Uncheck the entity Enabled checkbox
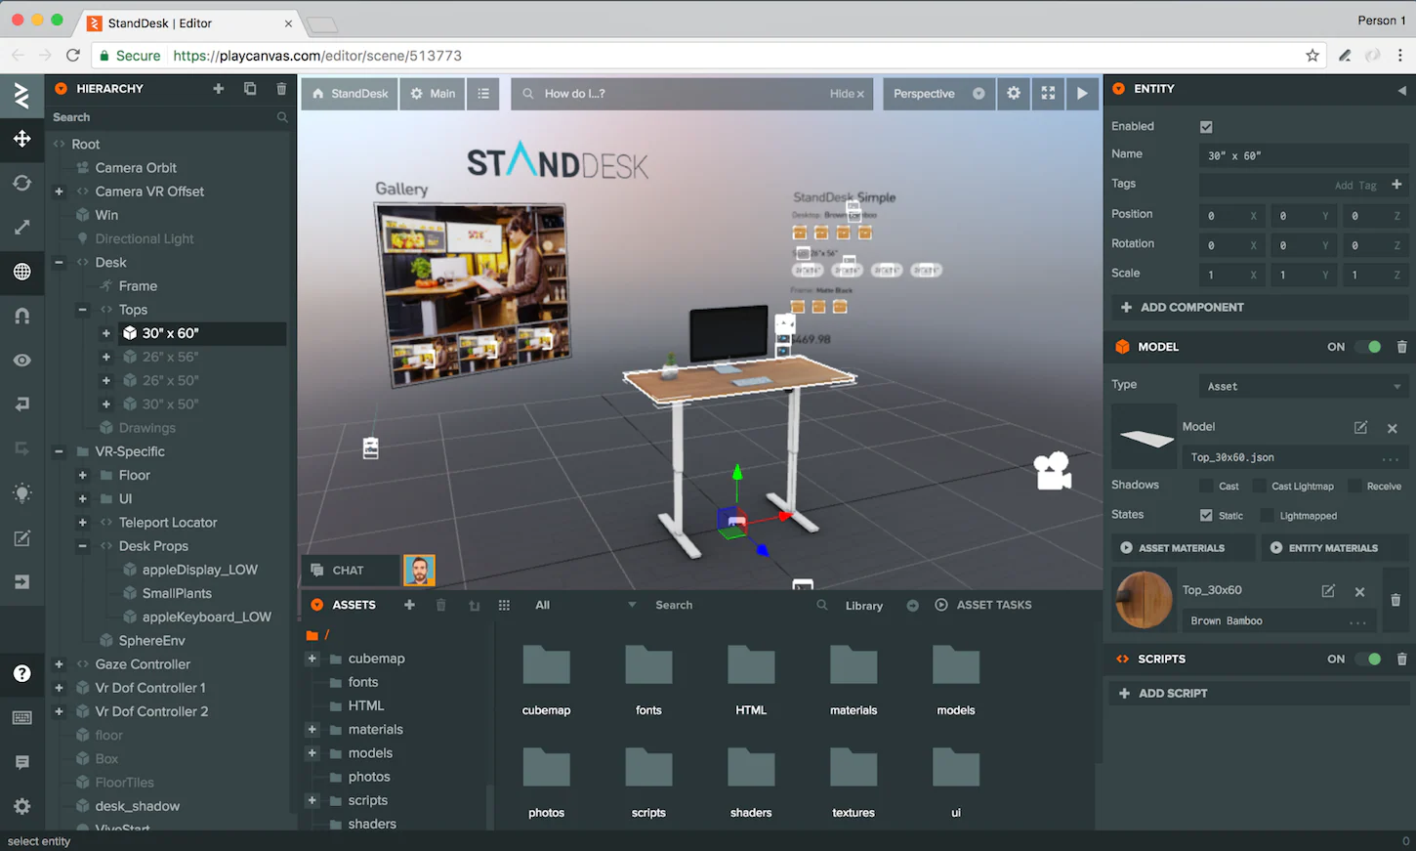The image size is (1416, 851). 1206,125
